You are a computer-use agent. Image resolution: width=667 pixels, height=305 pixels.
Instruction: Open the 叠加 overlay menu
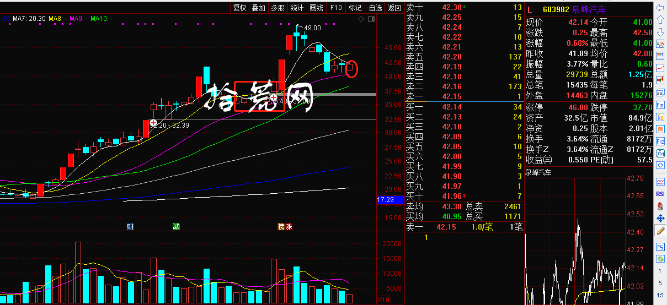[258, 8]
